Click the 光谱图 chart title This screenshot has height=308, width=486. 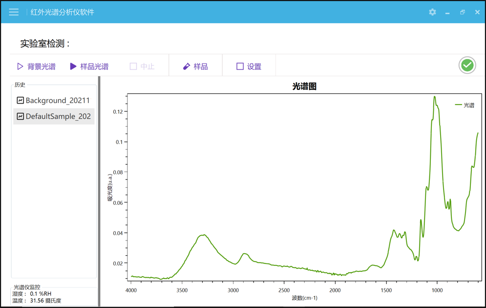[304, 87]
